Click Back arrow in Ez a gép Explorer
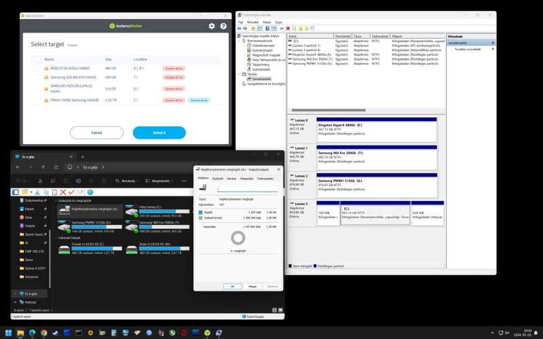Image resolution: width=543 pixels, height=339 pixels. 18,167
